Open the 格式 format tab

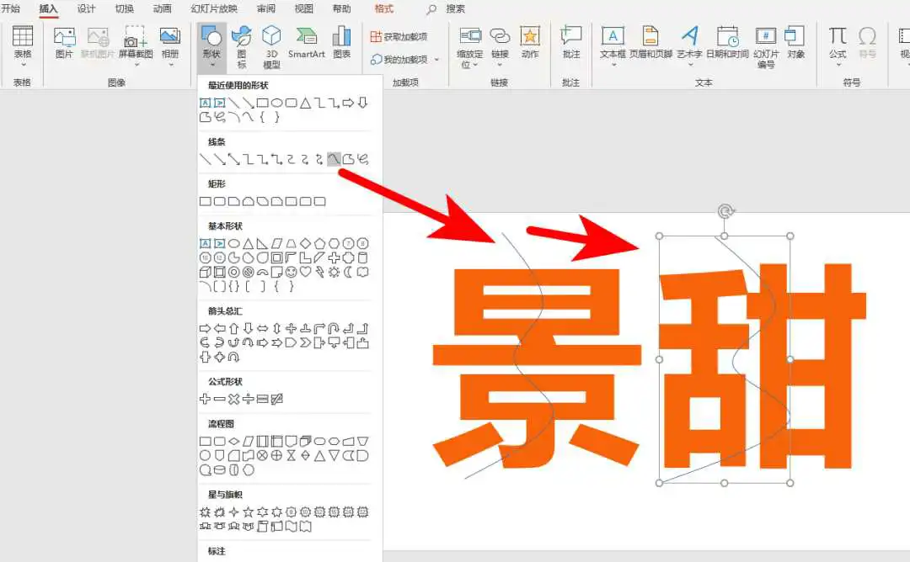pos(383,8)
